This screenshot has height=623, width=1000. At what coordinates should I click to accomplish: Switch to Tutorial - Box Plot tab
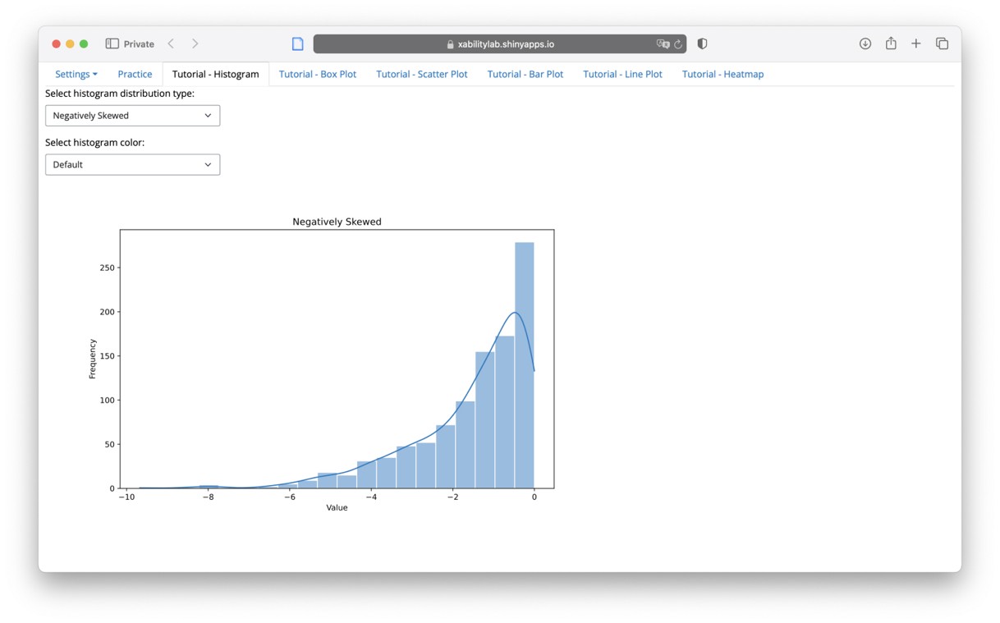[x=318, y=74]
